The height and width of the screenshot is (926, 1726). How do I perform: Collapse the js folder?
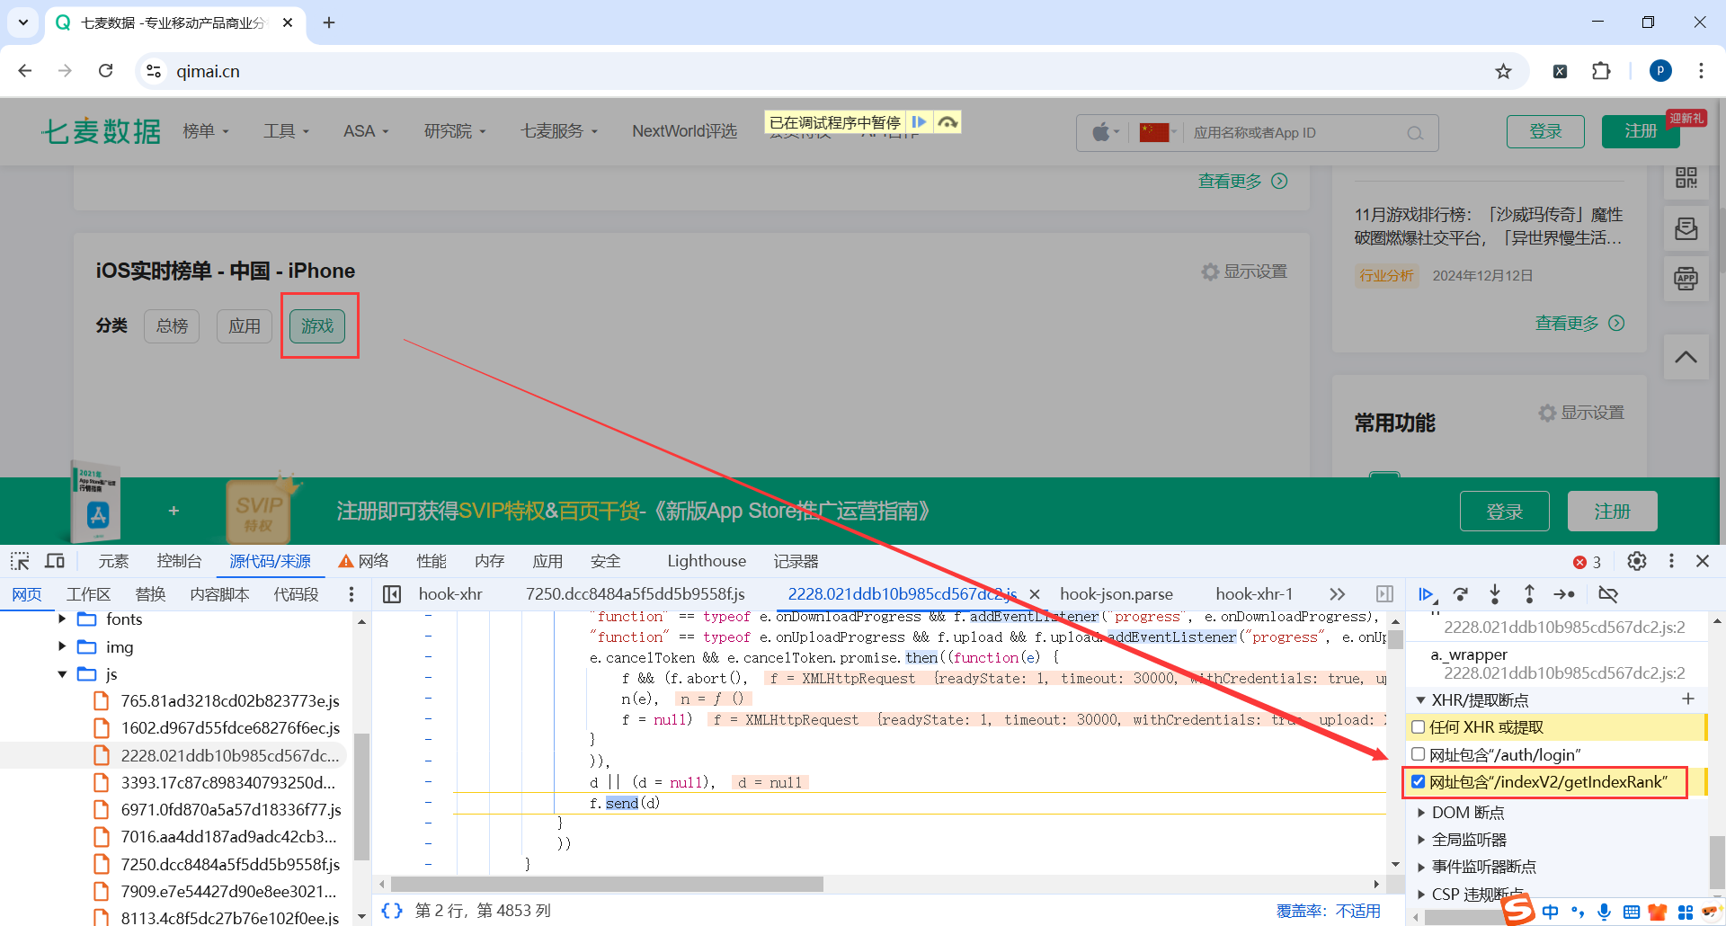tap(62, 673)
